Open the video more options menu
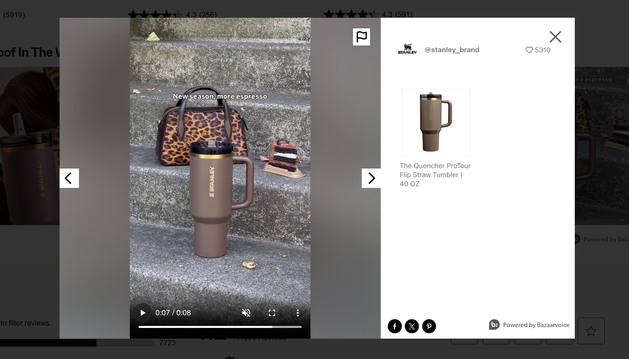 [x=297, y=313]
